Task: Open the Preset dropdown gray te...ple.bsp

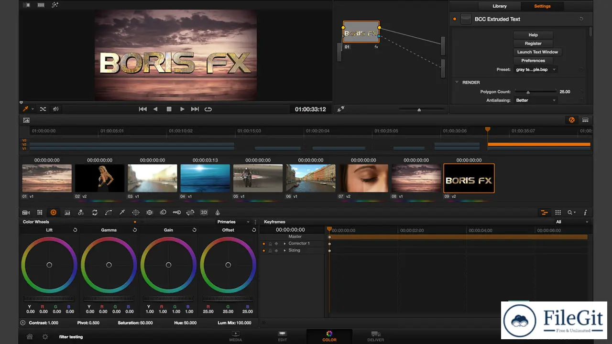Action: pyautogui.click(x=536, y=69)
